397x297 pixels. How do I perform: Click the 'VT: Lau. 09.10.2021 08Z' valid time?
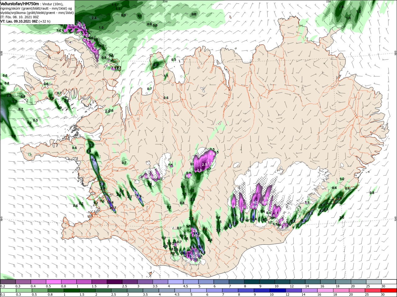pos(19,21)
